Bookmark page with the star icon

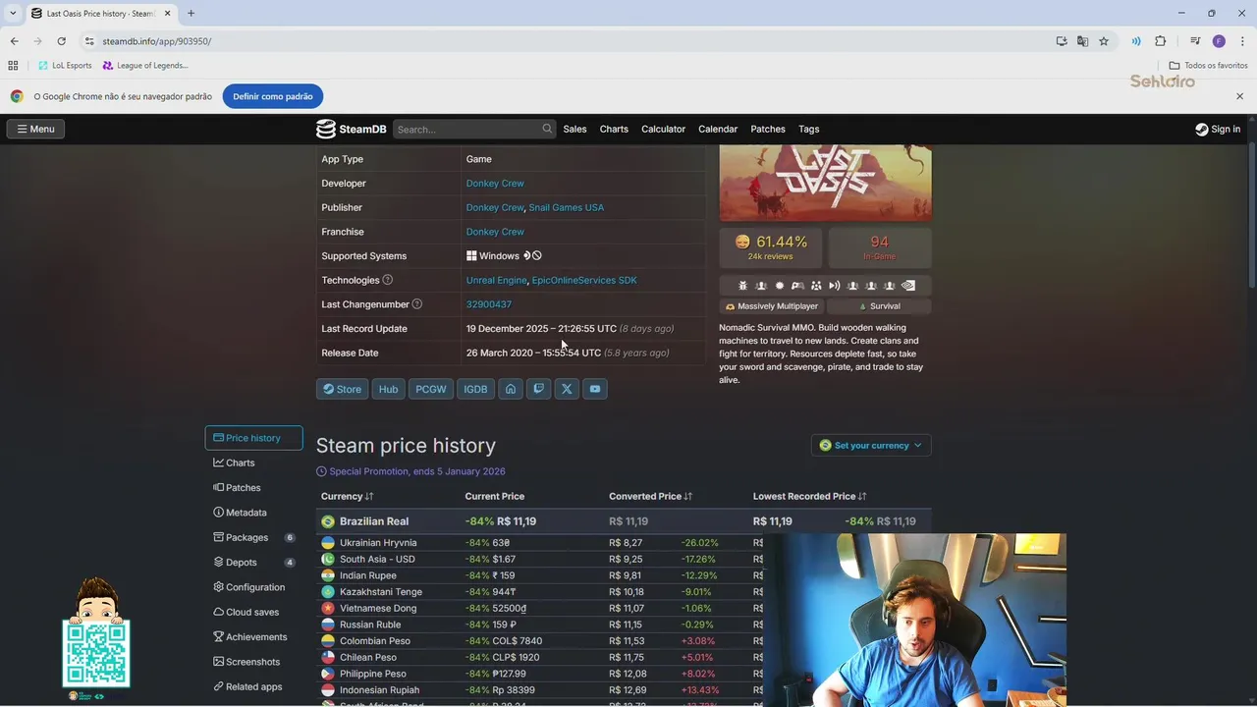coord(1104,41)
